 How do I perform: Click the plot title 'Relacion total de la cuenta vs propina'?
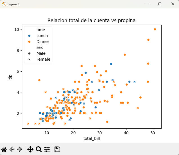[x=92, y=20]
